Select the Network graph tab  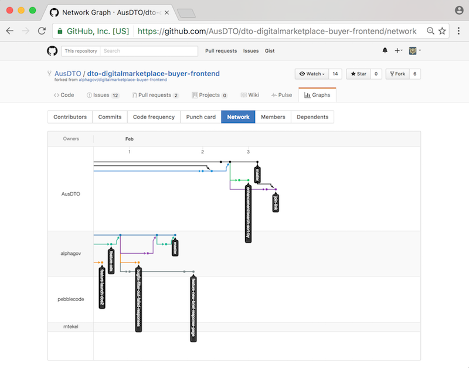pos(238,117)
